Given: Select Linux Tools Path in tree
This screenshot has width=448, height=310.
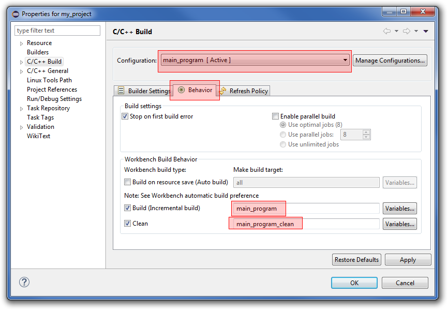Looking at the screenshot, I should (49, 80).
